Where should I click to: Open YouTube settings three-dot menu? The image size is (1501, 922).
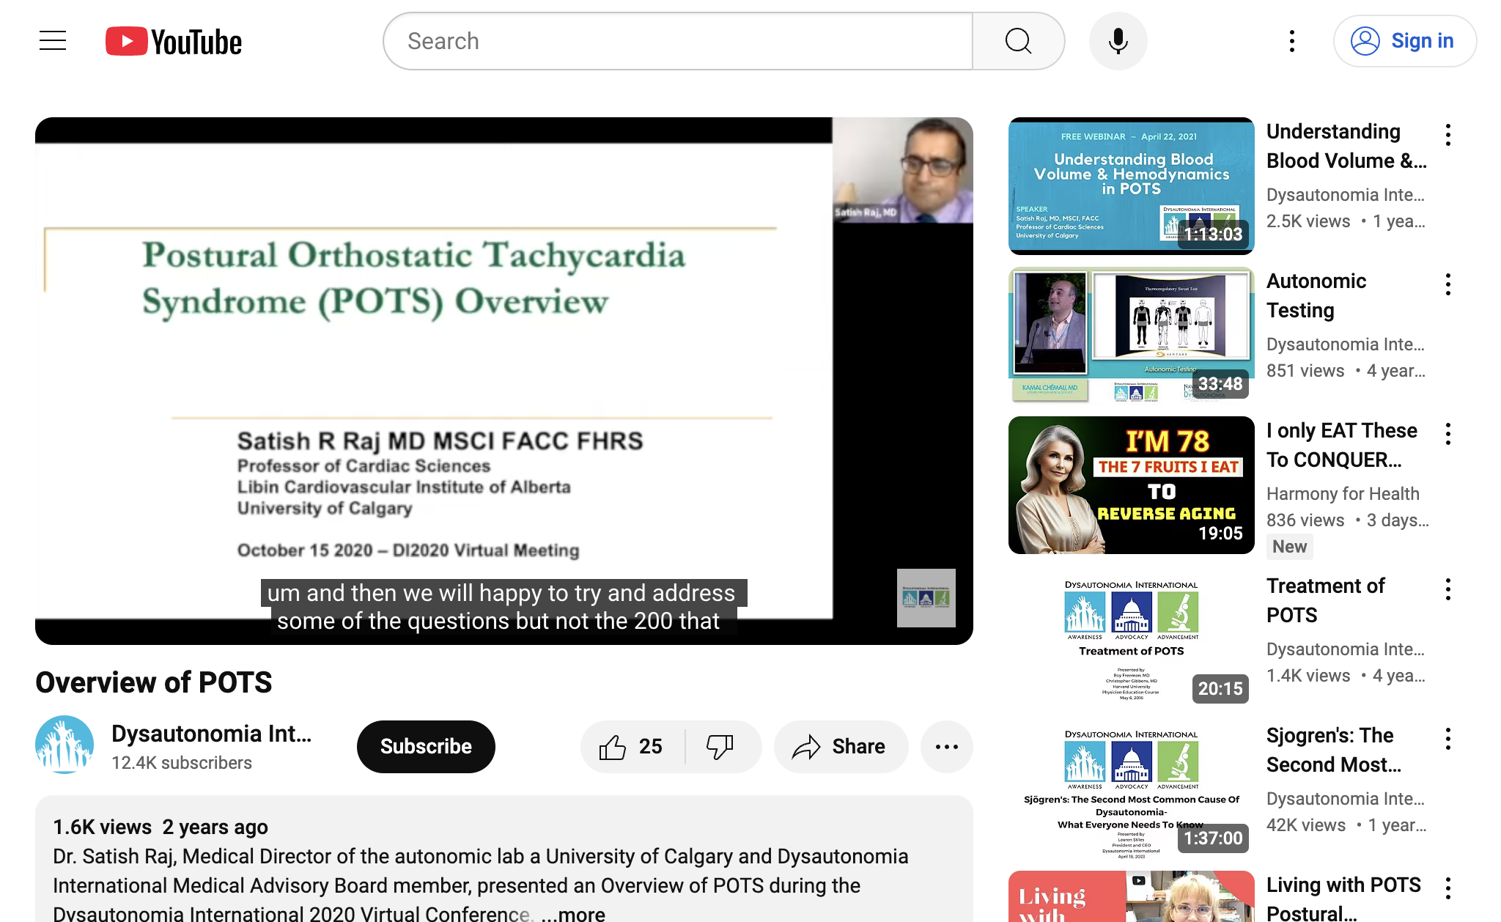pyautogui.click(x=1292, y=41)
